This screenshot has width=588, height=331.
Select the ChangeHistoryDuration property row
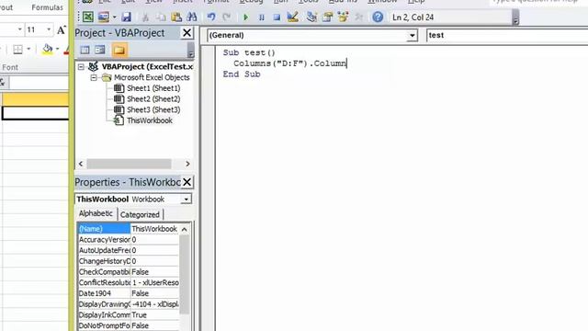tap(129, 261)
